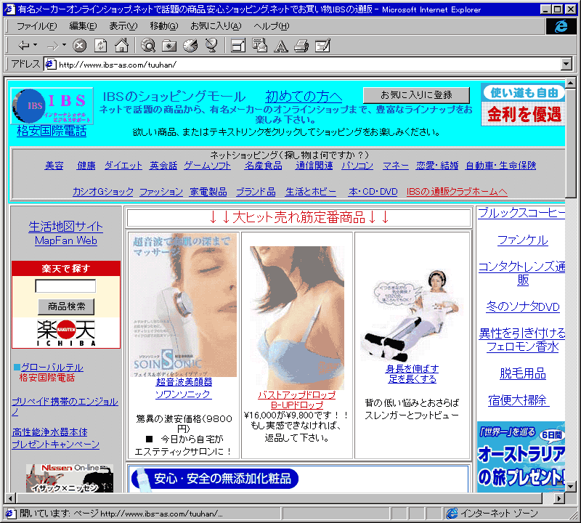
Task: Open the 美容 category link
Action: click(54, 166)
